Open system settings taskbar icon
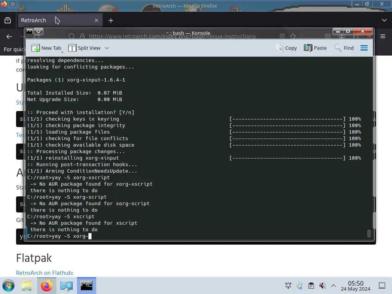 [67, 286]
